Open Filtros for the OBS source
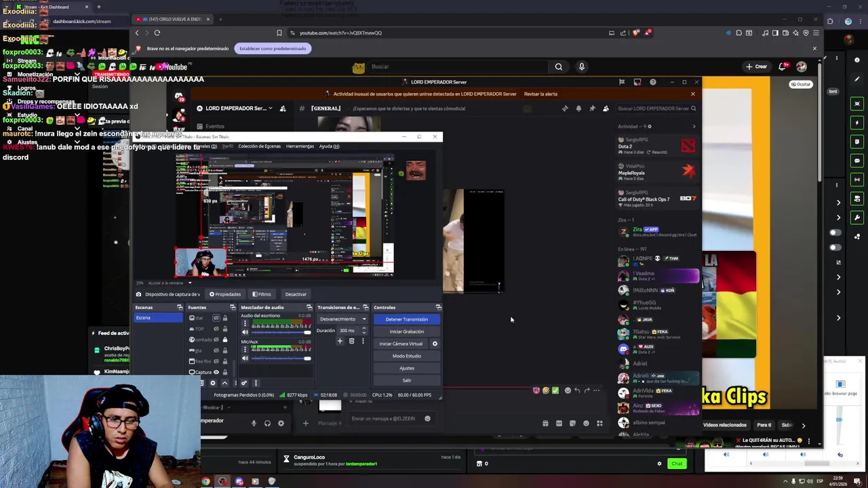This screenshot has width=868, height=488. pos(262,294)
